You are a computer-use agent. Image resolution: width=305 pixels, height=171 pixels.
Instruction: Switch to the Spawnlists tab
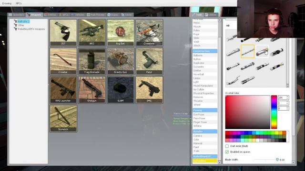tap(17, 15)
